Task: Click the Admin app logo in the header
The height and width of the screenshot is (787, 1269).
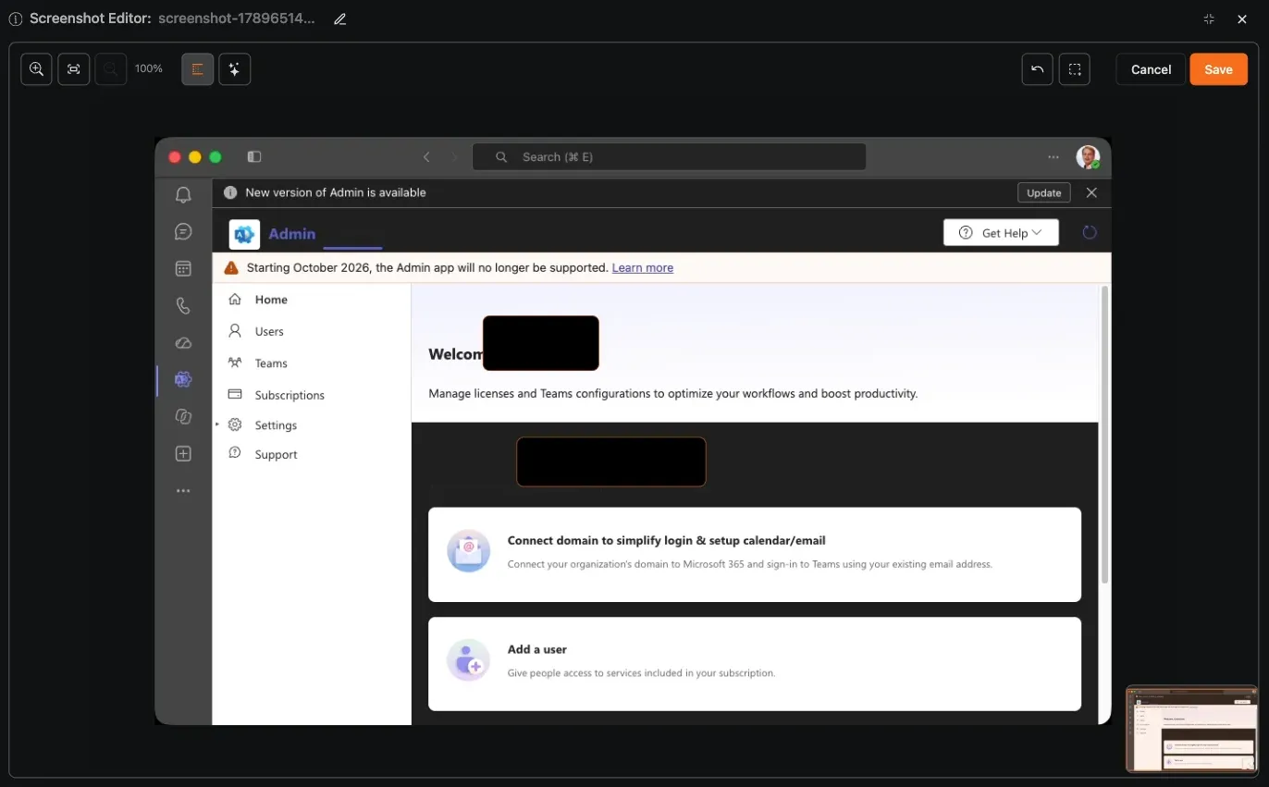Action: 244,234
